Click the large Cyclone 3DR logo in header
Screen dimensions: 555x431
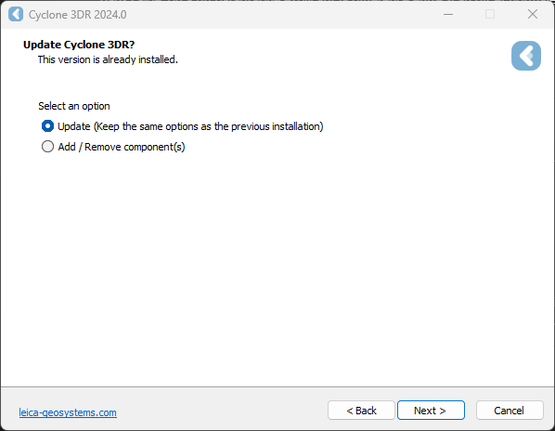(x=526, y=56)
